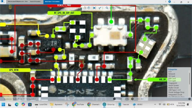Screen dimensions: 192x108
Task: Select SD Card category
Action: point(172,76)
